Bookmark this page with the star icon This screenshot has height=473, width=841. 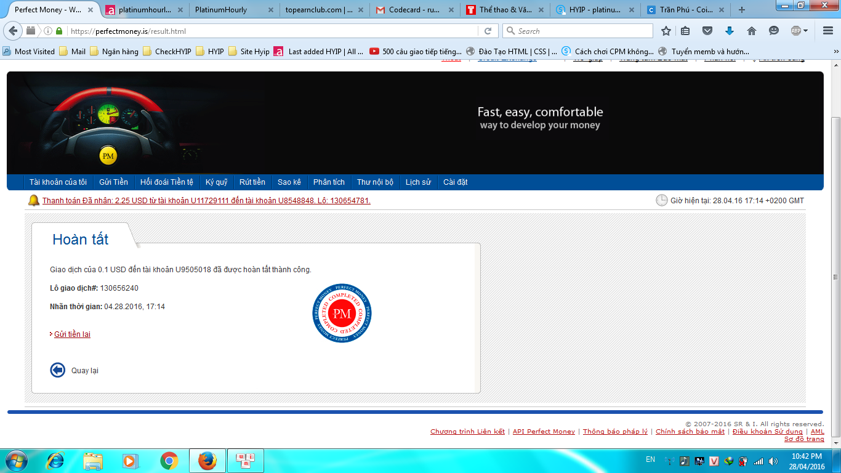point(666,31)
